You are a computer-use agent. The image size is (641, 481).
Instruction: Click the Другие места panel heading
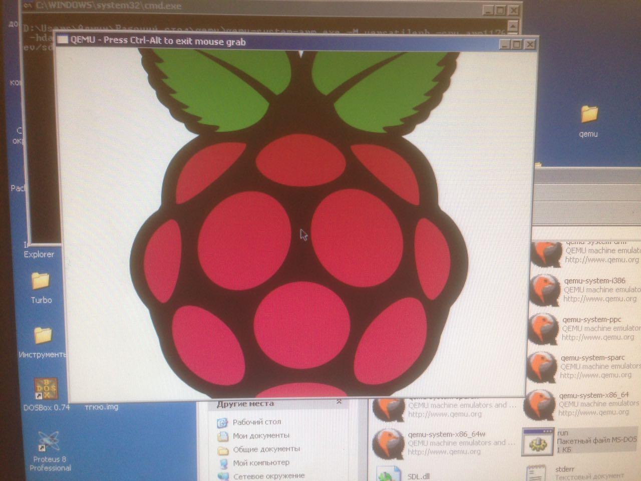(x=245, y=403)
